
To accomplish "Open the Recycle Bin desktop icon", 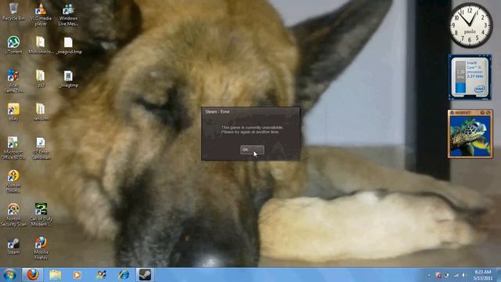I will (13, 12).
